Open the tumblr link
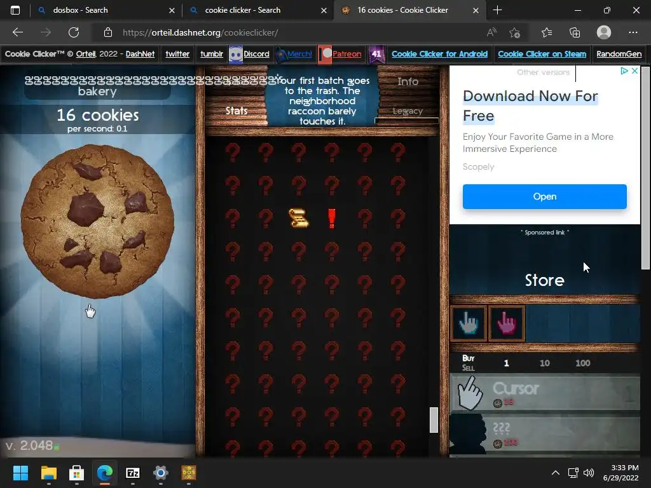Screen dimensions: 651x488 211,54
